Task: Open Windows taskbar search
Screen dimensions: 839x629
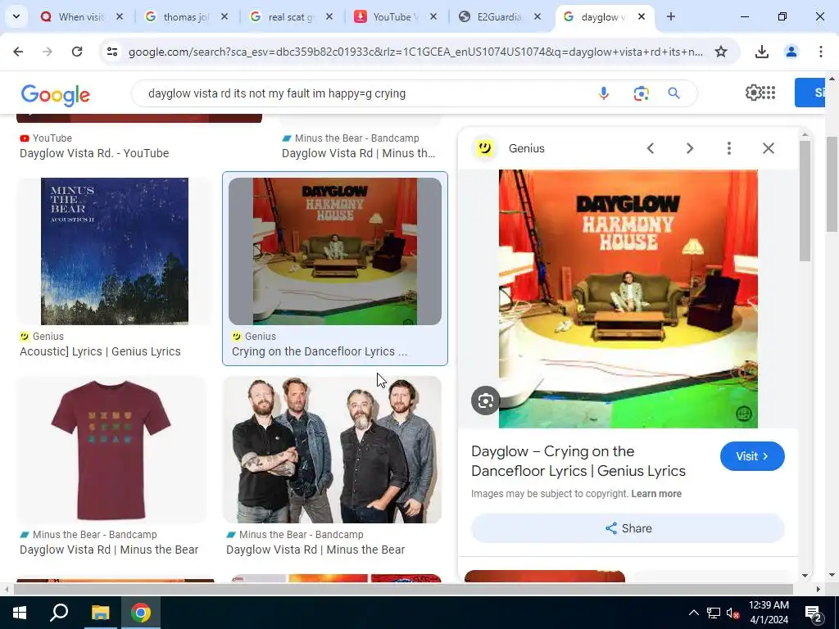Action: click(x=59, y=613)
